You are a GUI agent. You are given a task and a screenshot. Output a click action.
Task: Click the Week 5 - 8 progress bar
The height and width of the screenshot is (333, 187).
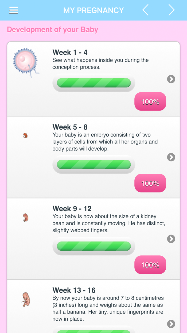[94, 164]
